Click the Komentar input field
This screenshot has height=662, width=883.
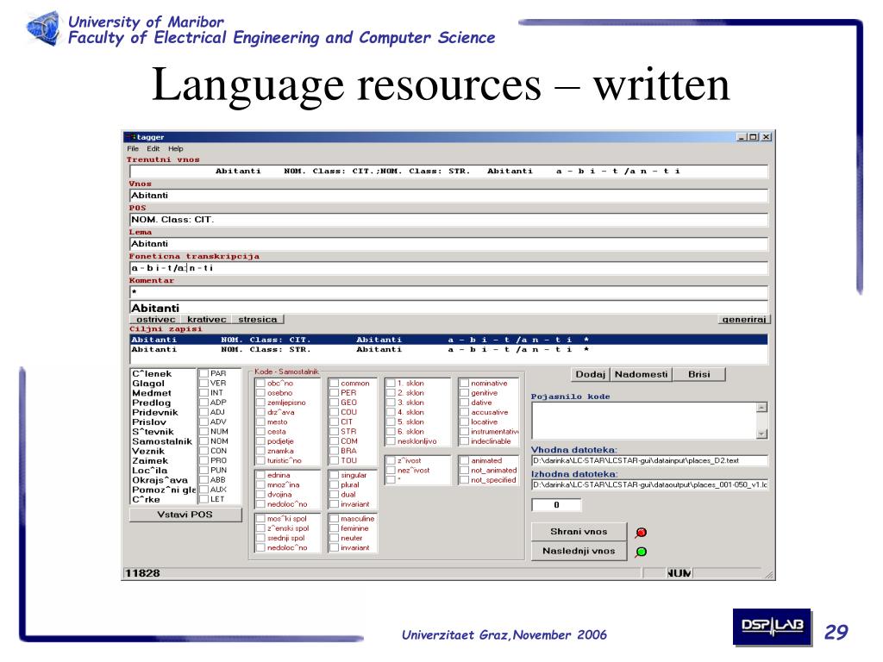click(448, 292)
